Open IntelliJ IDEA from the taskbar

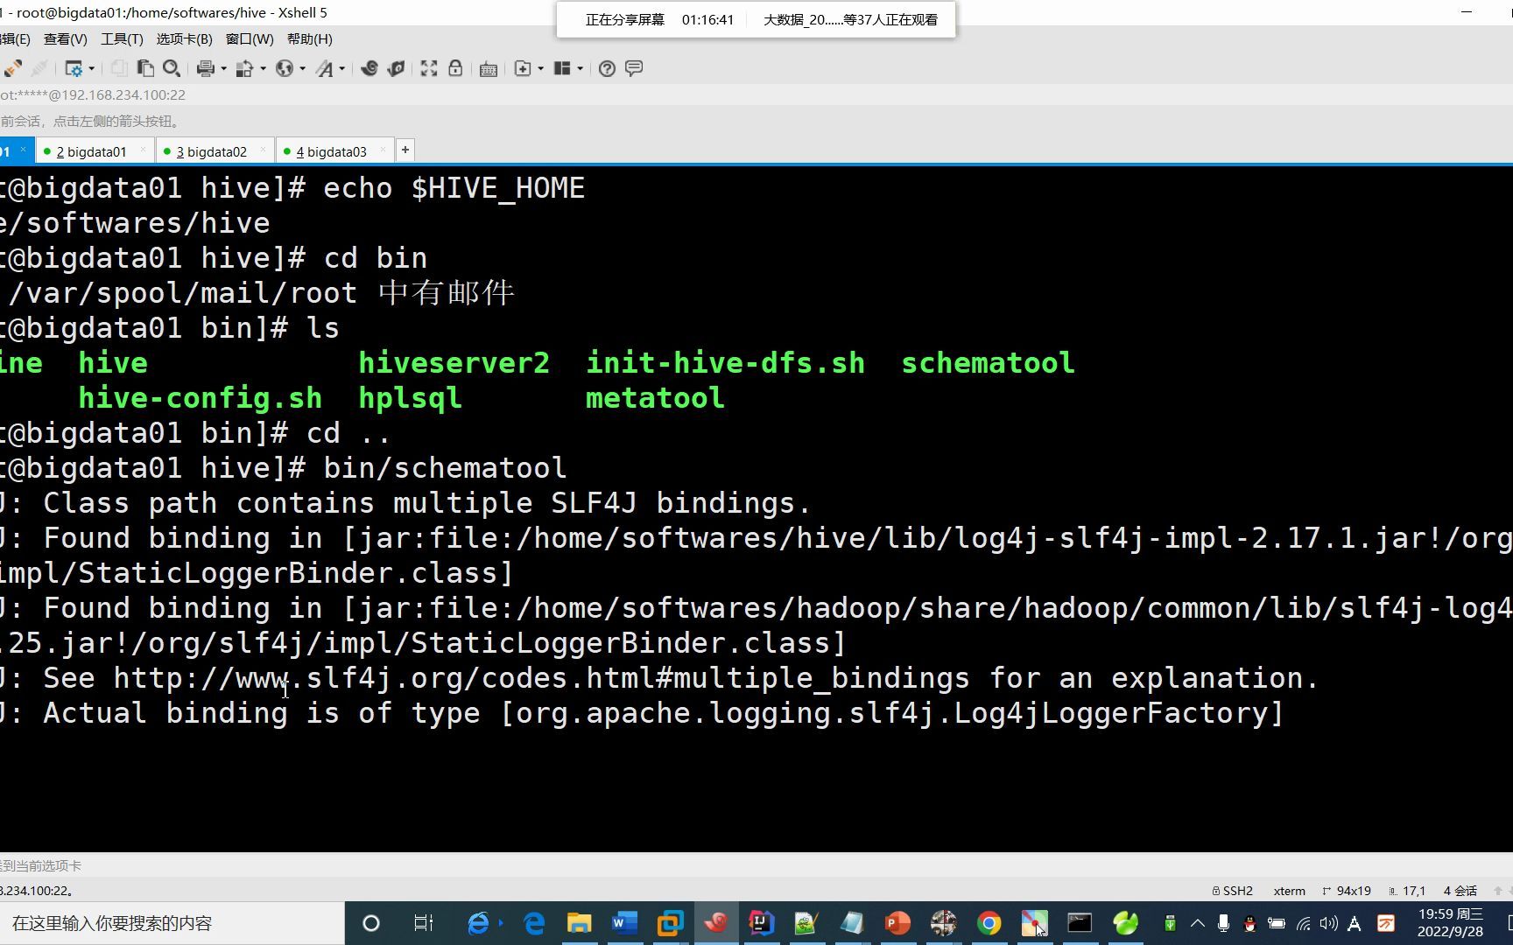(x=761, y=923)
